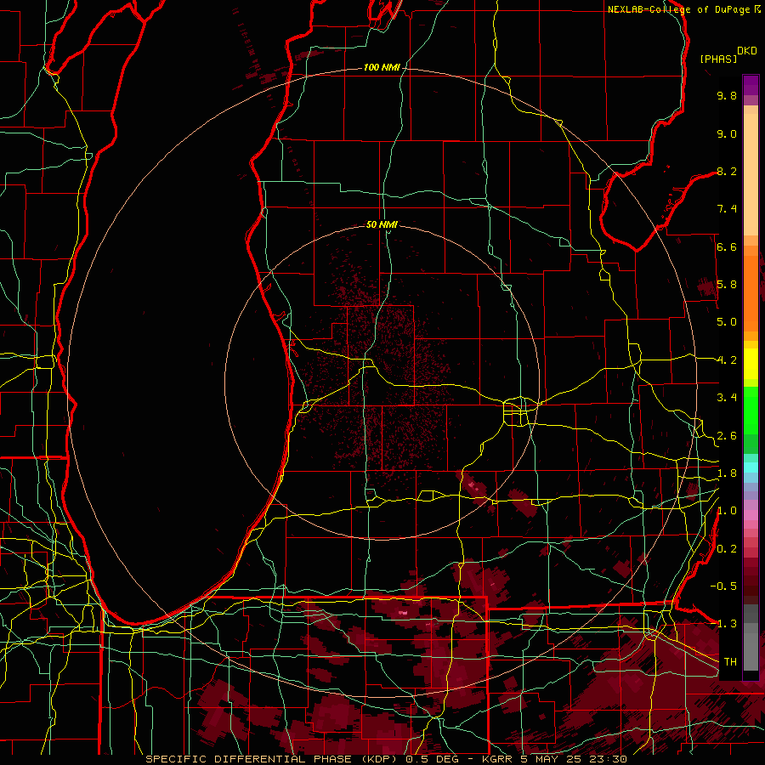The image size is (765, 765).
Task: Click the DKD legend unit label
Action: coord(747,51)
